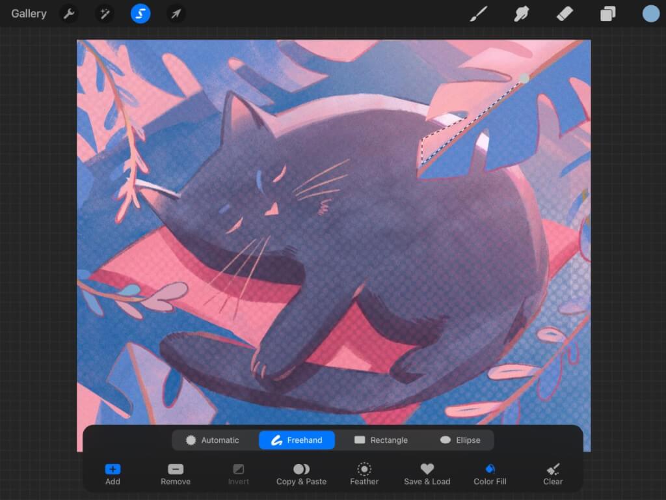Toggle the Selection tool icon
Viewport: 666px width, 500px height.
140,14
